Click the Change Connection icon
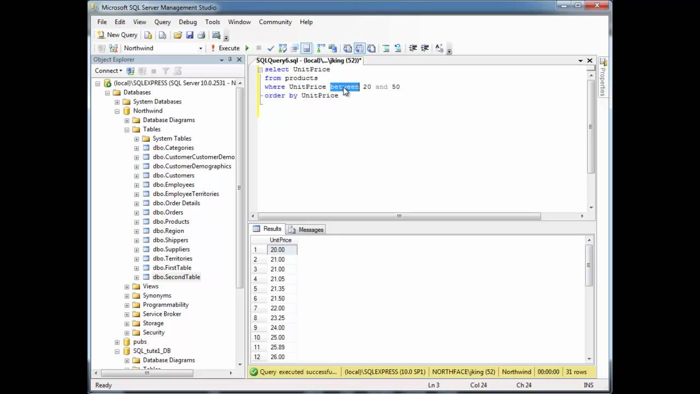Screen dimensions: 700x394 coord(114,48)
